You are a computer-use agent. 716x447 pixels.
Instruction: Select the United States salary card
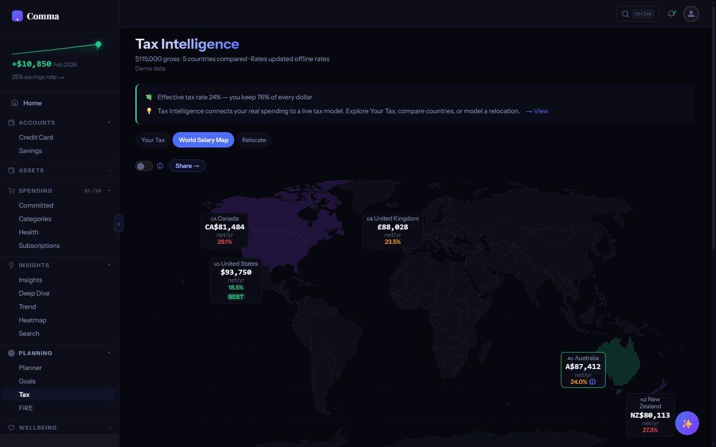pos(236,280)
